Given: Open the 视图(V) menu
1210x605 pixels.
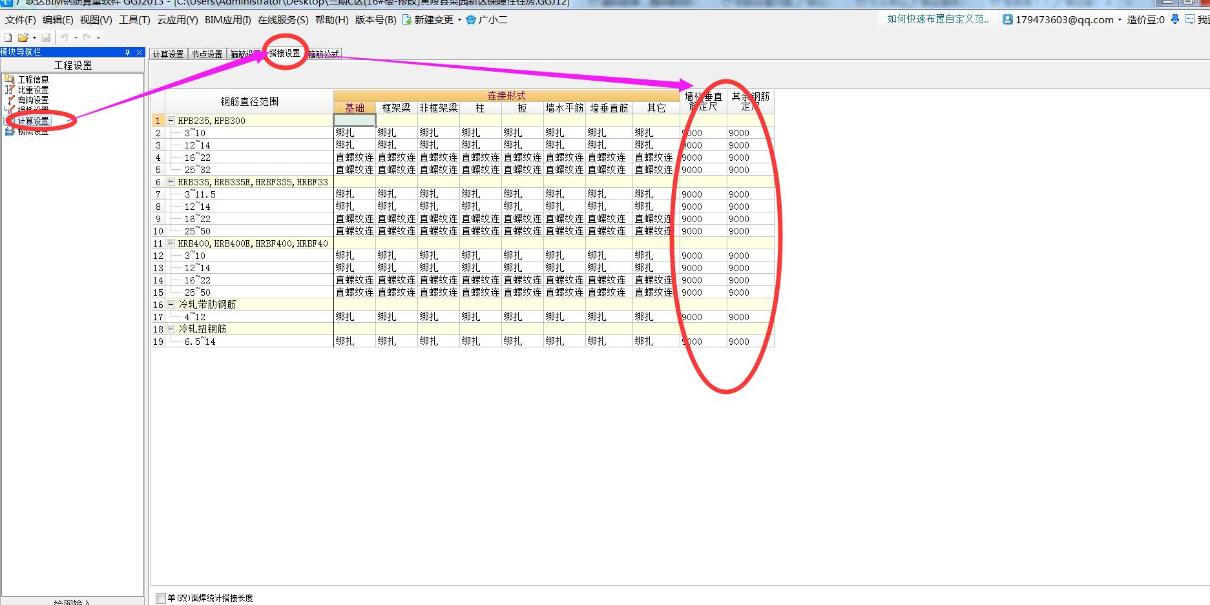Looking at the screenshot, I should click(x=96, y=20).
